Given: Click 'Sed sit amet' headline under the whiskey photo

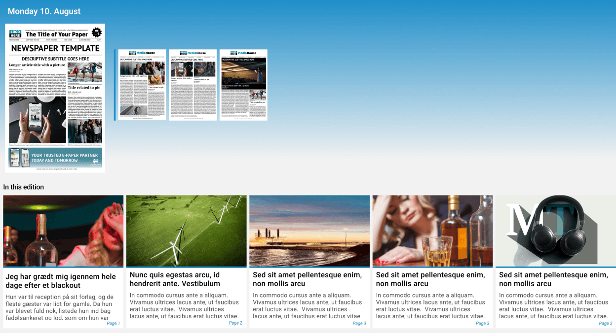Looking at the screenshot, I should tap(430, 279).
